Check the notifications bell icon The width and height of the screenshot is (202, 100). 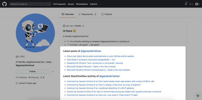(x=186, y=4)
